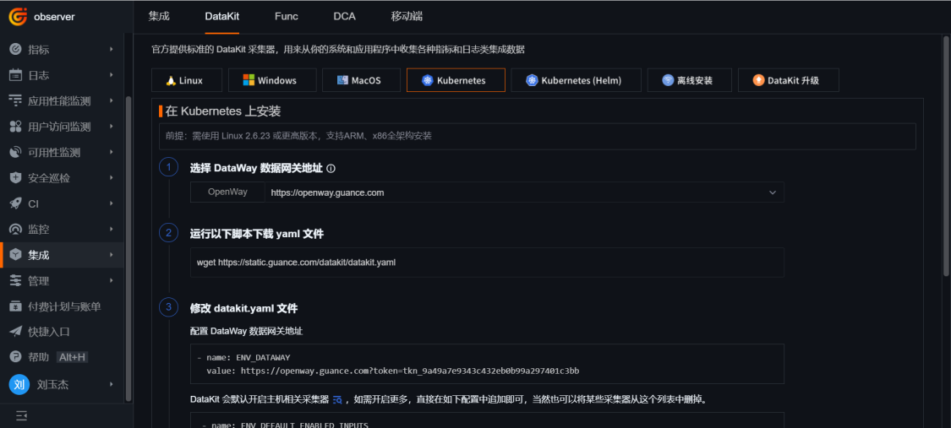
Task: Click the ENV_DATAWAY value token line
Action: [393, 371]
